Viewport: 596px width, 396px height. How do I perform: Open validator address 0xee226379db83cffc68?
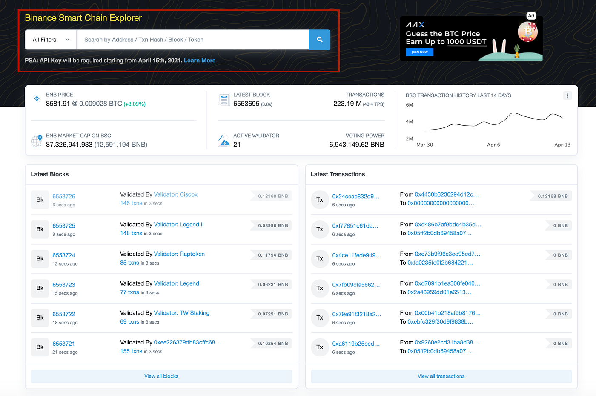tap(187, 342)
